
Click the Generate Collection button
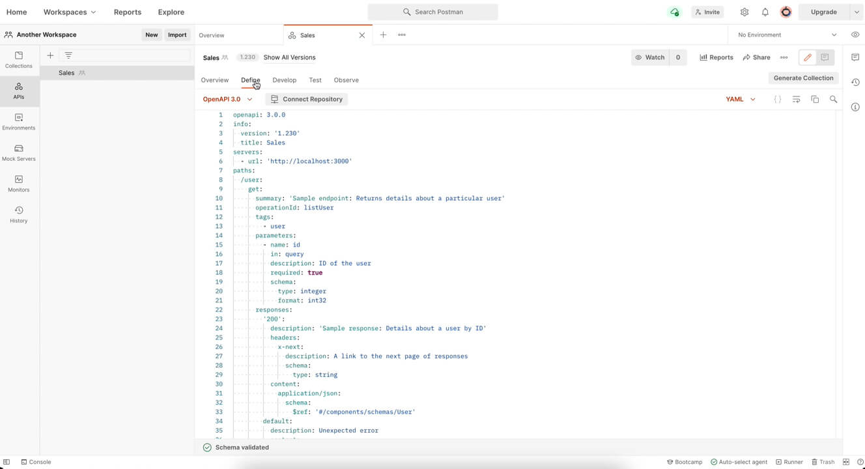pos(803,78)
